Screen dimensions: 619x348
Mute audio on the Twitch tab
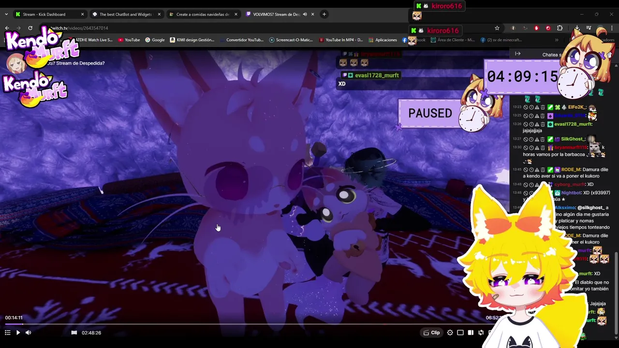click(x=305, y=14)
